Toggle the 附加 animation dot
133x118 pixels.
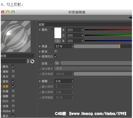pyautogui.click(x=40, y=51)
